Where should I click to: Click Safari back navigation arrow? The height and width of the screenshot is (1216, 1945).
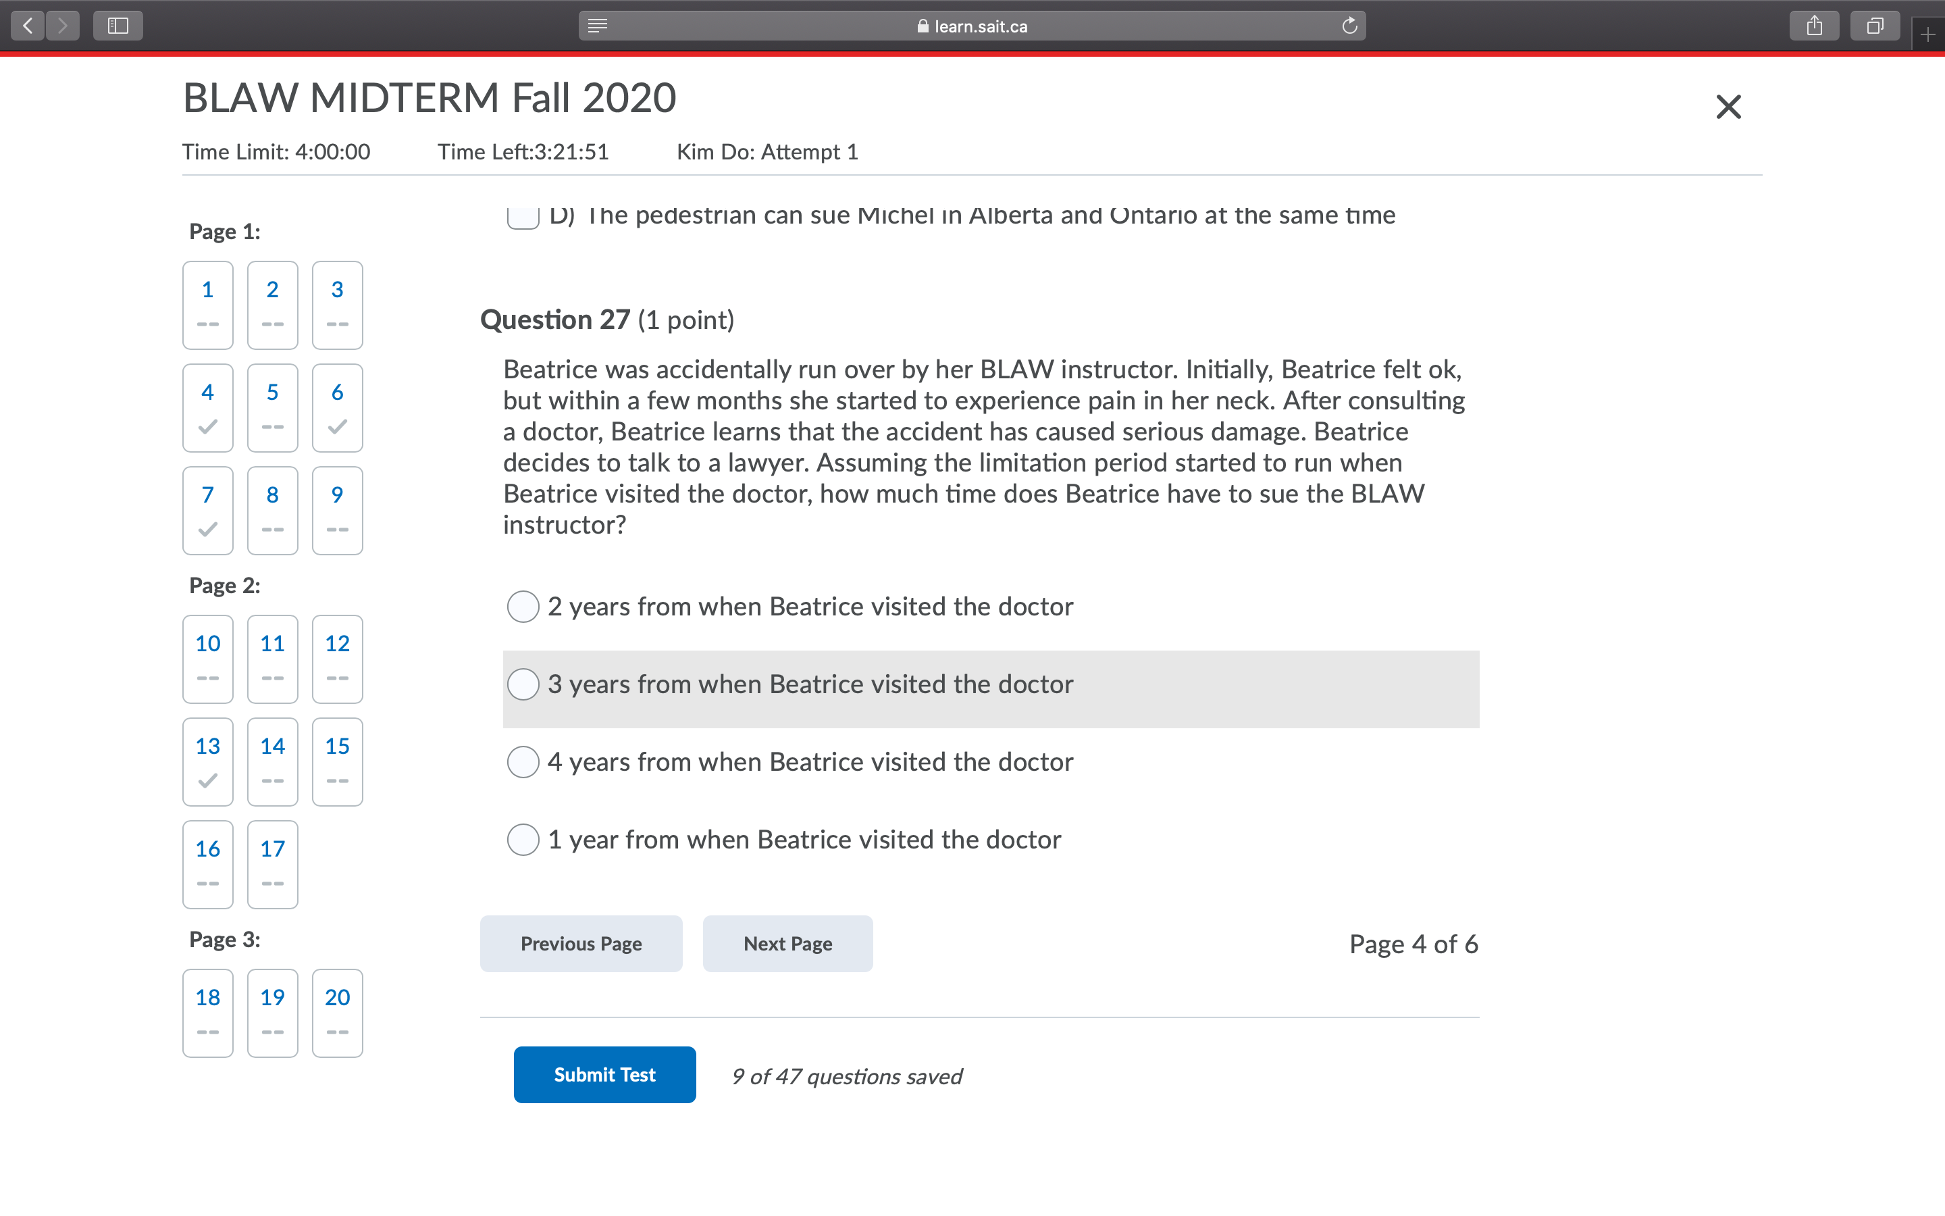(x=28, y=26)
